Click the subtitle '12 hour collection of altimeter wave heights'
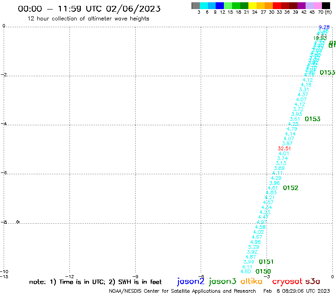This screenshot has height=295, width=336. 88,19
